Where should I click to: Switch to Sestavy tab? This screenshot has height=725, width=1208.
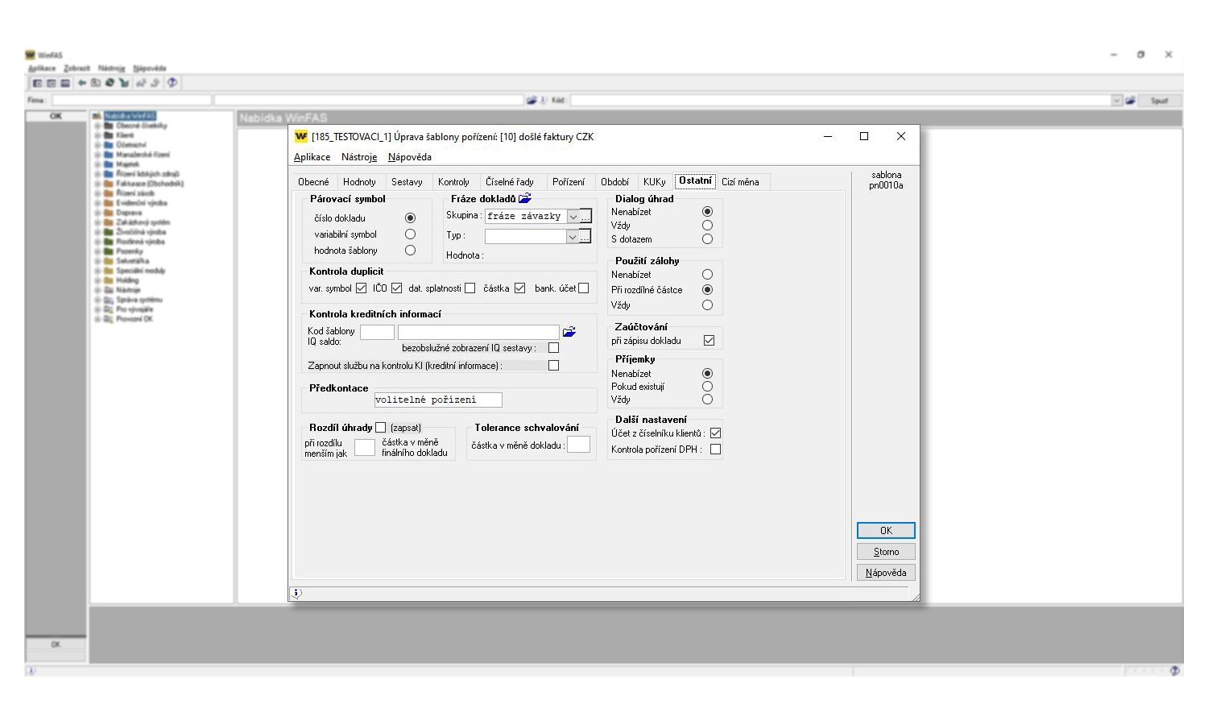pos(407,182)
